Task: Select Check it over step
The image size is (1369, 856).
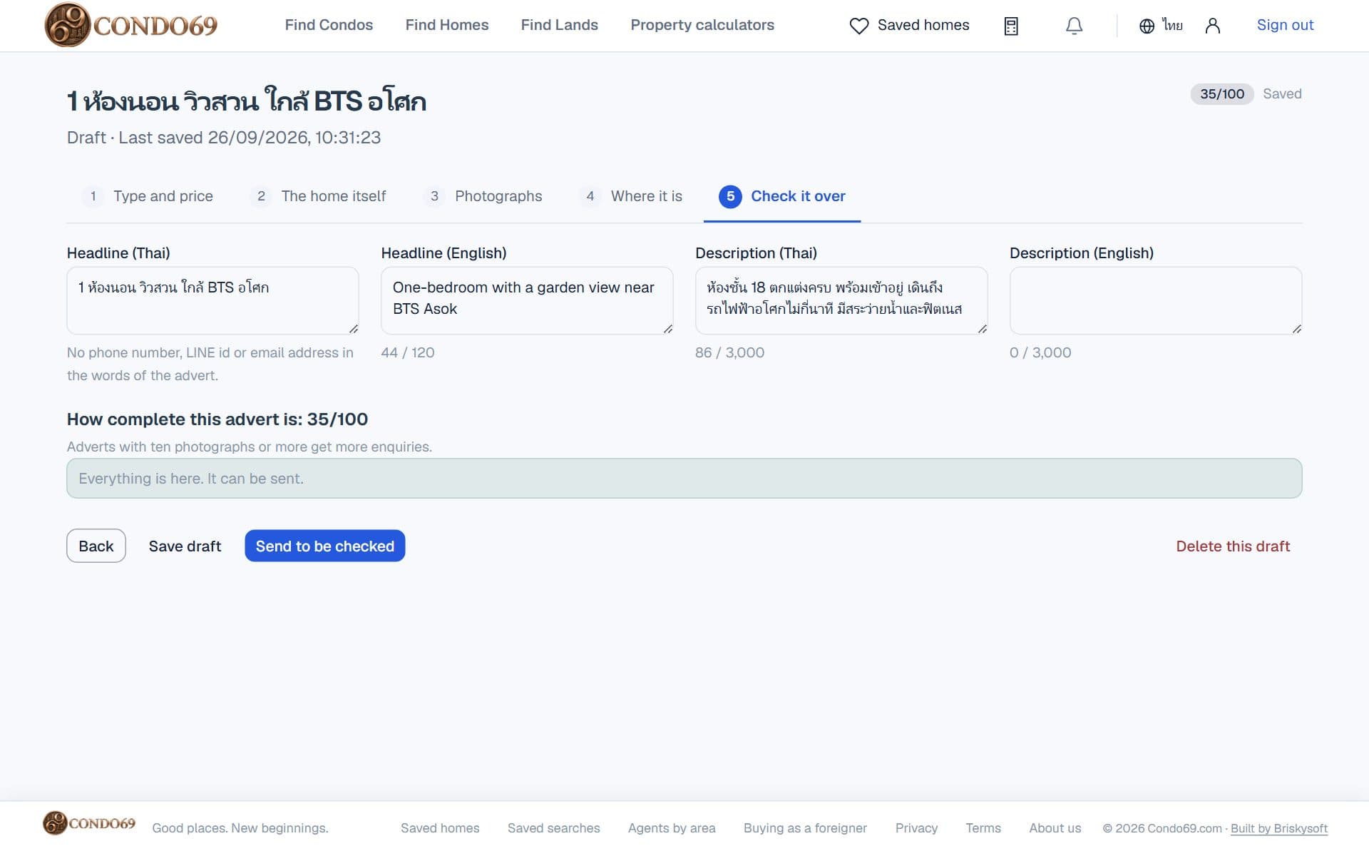Action: (x=782, y=196)
